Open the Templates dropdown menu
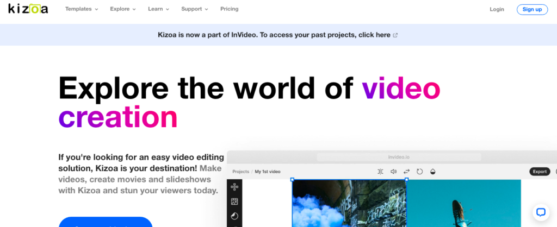This screenshot has height=227, width=557. click(x=82, y=9)
